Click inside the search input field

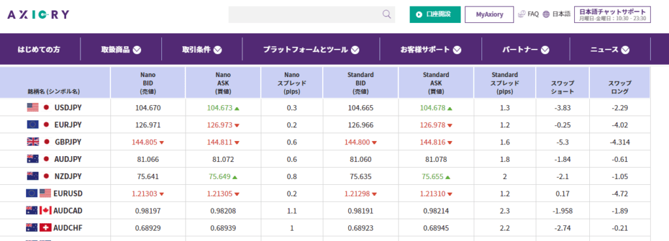click(x=305, y=14)
